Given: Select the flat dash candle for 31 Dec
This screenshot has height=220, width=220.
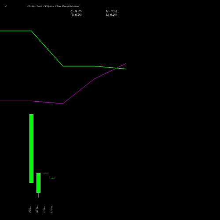Looking at the screenshot, I should [x=45, y=173].
